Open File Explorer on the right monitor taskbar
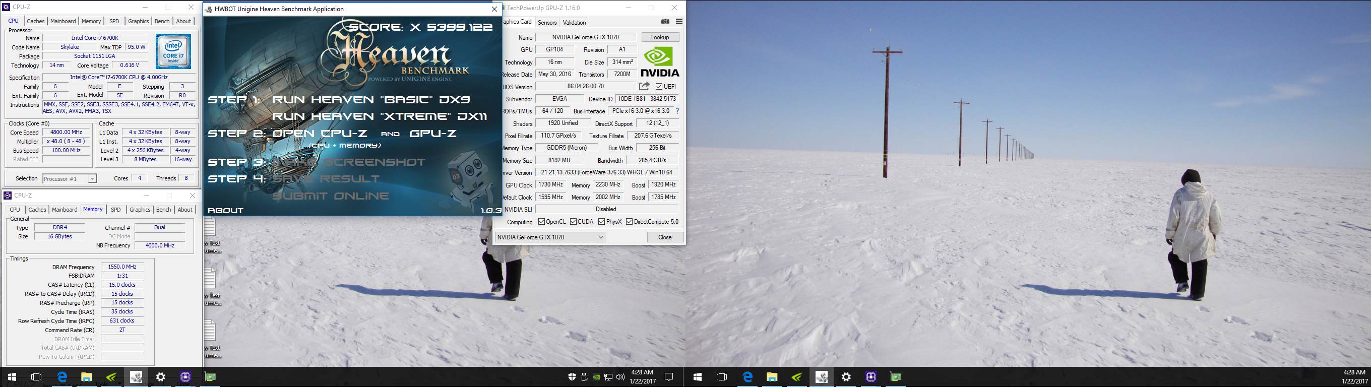Screen dimensions: 1371x387 click(x=772, y=377)
